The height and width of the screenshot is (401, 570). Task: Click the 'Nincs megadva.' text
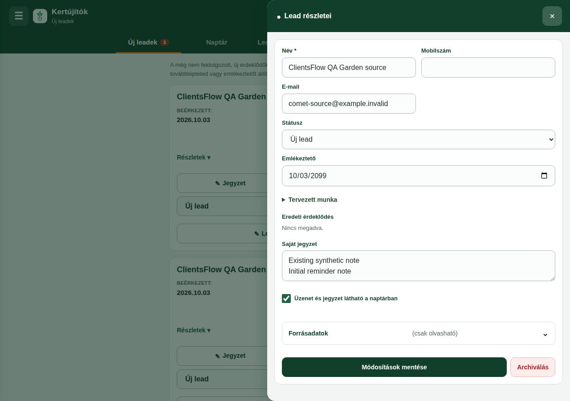(x=302, y=228)
